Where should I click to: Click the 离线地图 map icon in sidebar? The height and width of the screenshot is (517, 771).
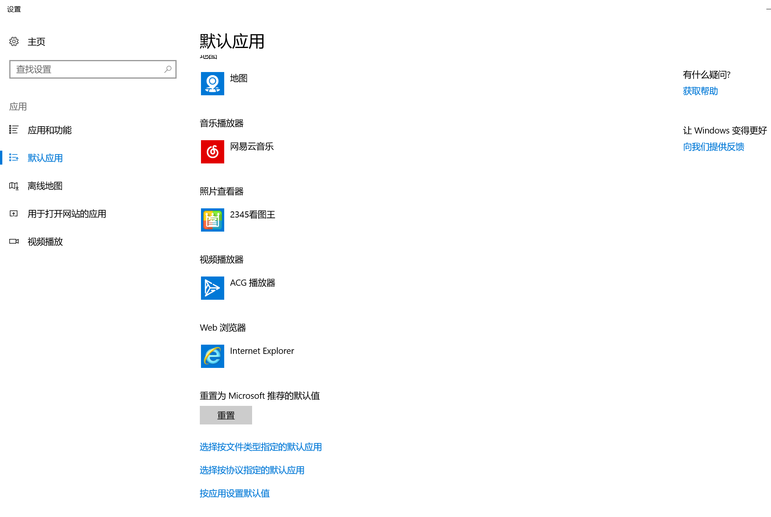pyautogui.click(x=14, y=186)
